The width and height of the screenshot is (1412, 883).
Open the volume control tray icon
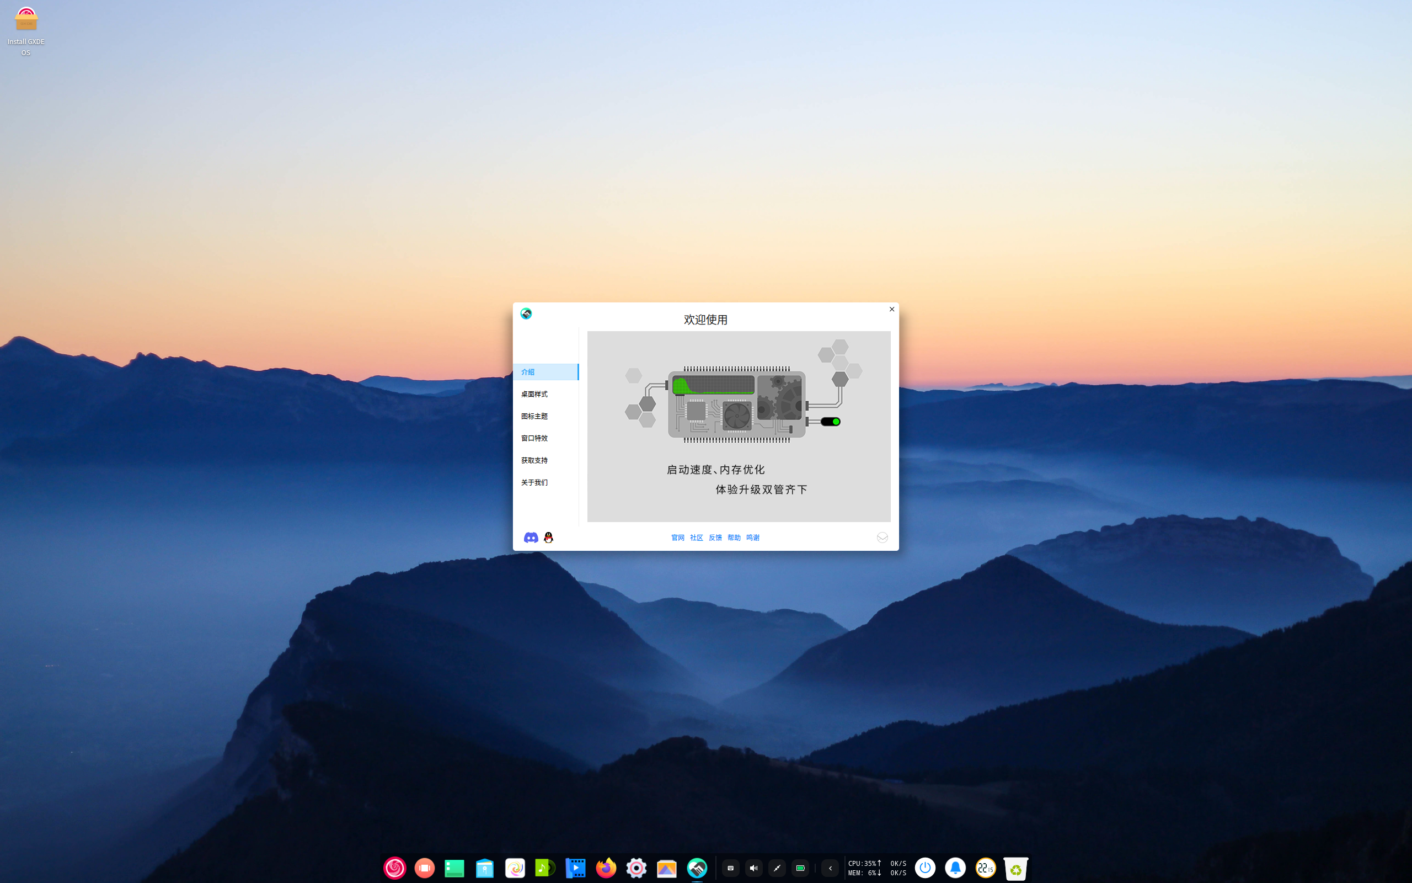754,868
